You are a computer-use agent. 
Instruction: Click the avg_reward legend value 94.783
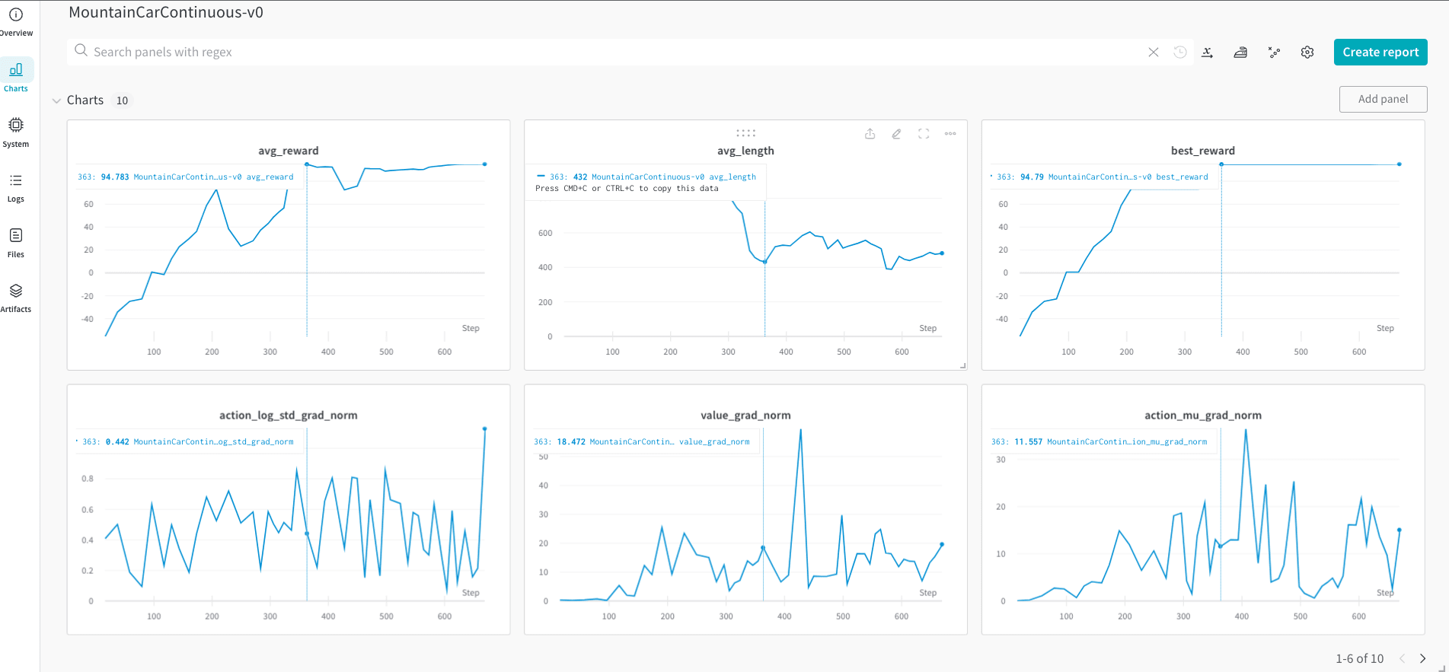coord(115,177)
